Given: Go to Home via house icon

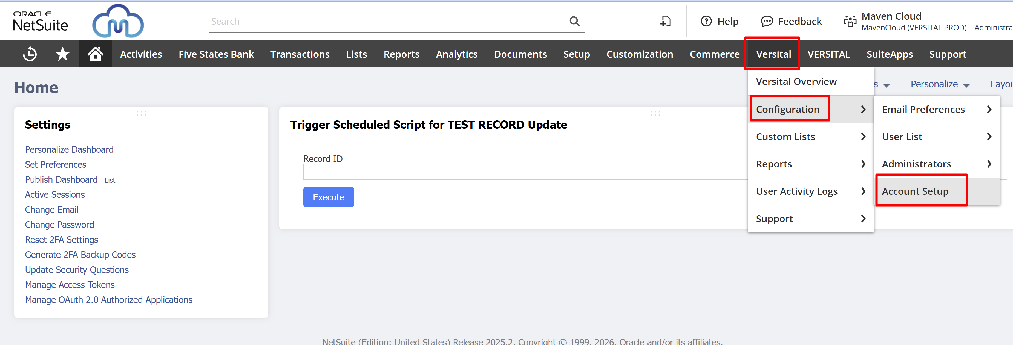Looking at the screenshot, I should (95, 54).
